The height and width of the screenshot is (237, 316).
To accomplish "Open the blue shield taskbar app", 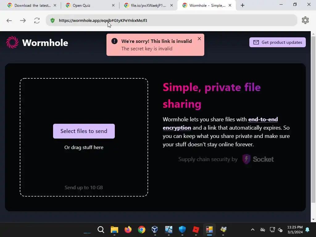I will tap(182, 230).
